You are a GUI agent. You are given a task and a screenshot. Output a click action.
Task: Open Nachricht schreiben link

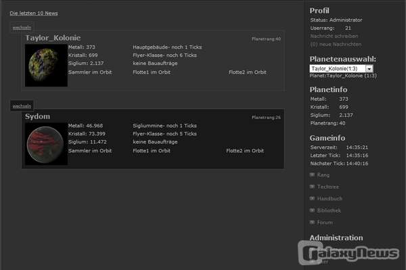(x=334, y=36)
